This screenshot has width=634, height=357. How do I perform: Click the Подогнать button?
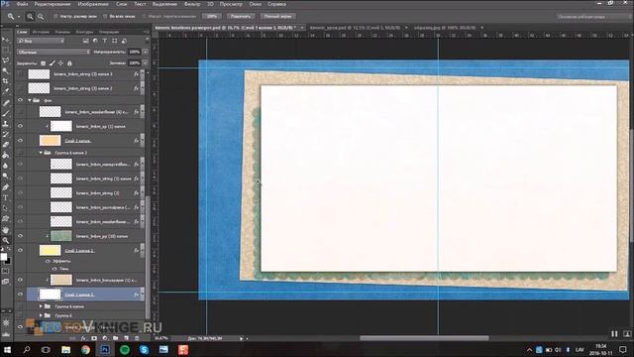tap(241, 17)
